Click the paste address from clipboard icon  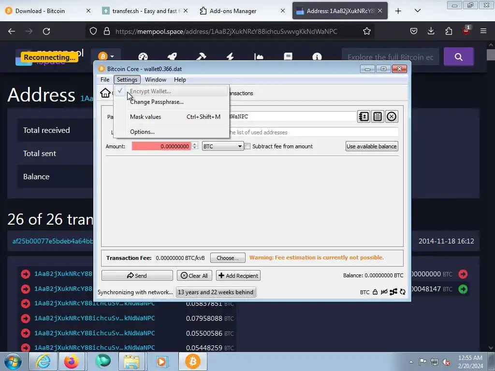pyautogui.click(x=378, y=117)
